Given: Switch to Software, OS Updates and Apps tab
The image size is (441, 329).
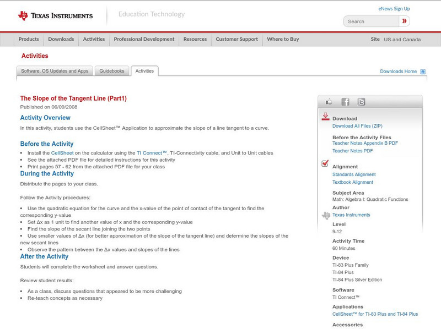Looking at the screenshot, I should click(x=55, y=71).
